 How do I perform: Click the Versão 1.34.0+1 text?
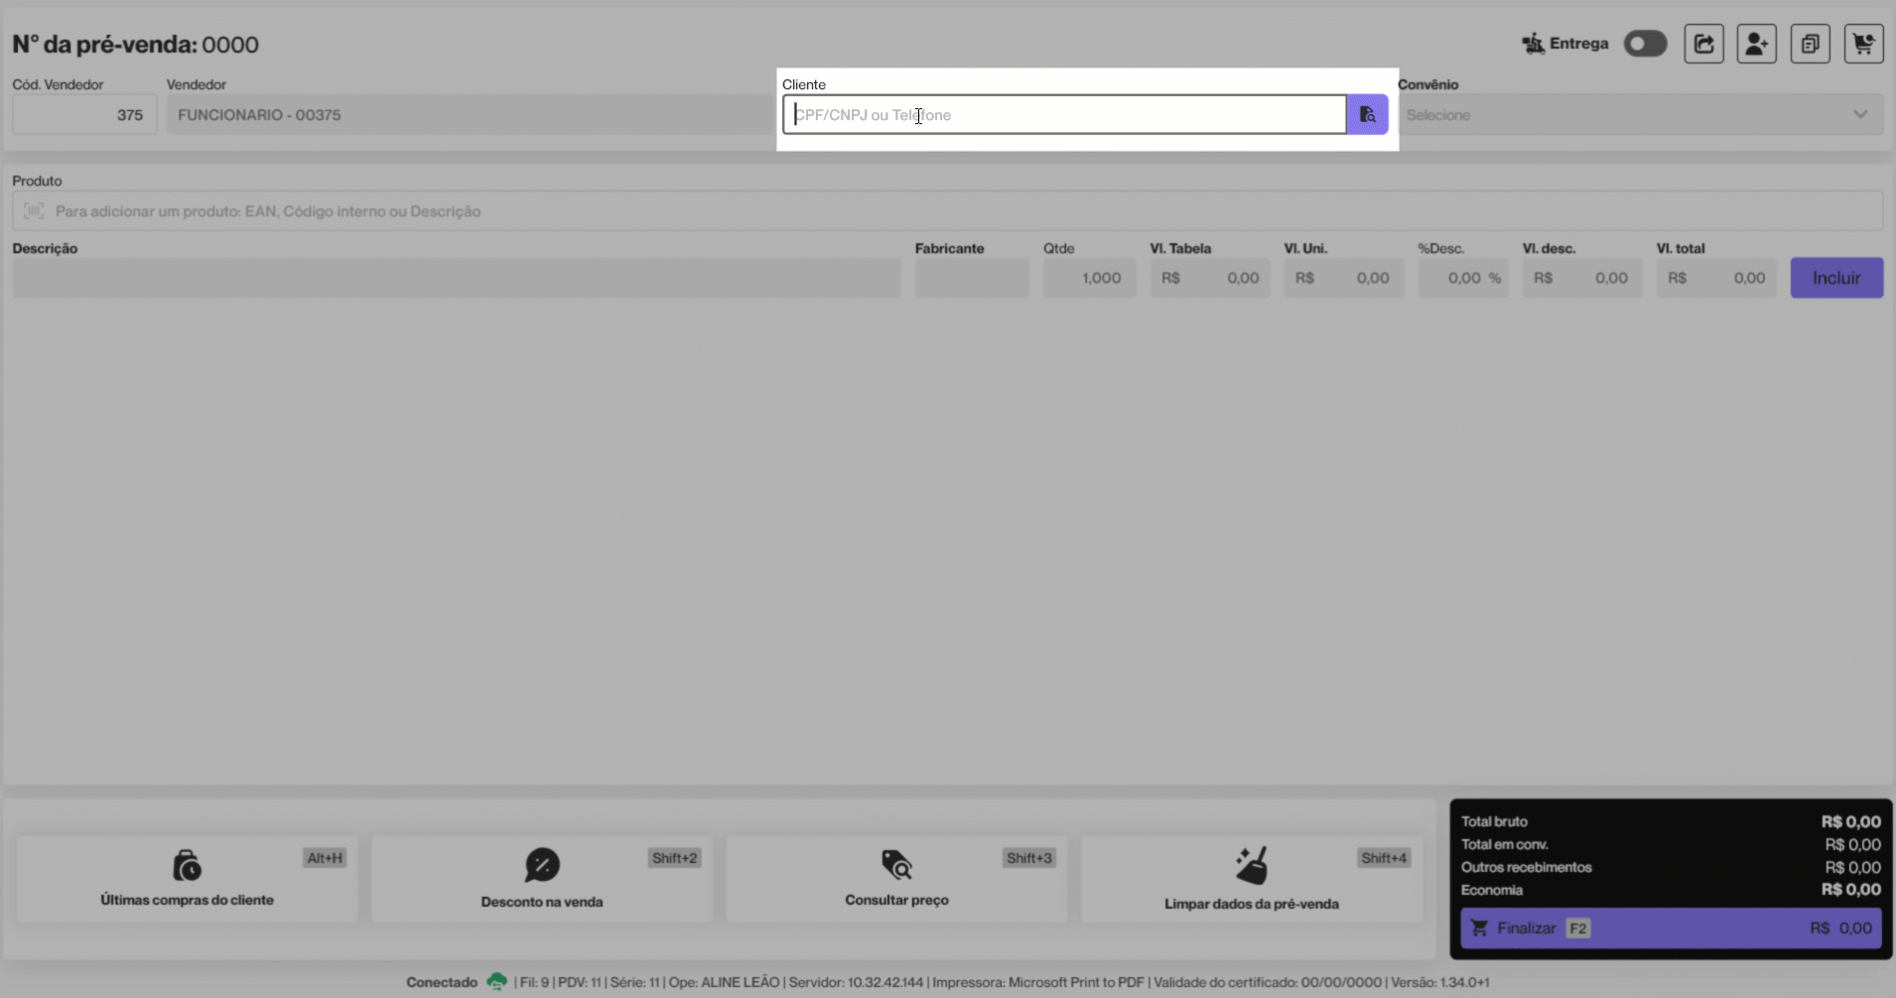click(1439, 982)
